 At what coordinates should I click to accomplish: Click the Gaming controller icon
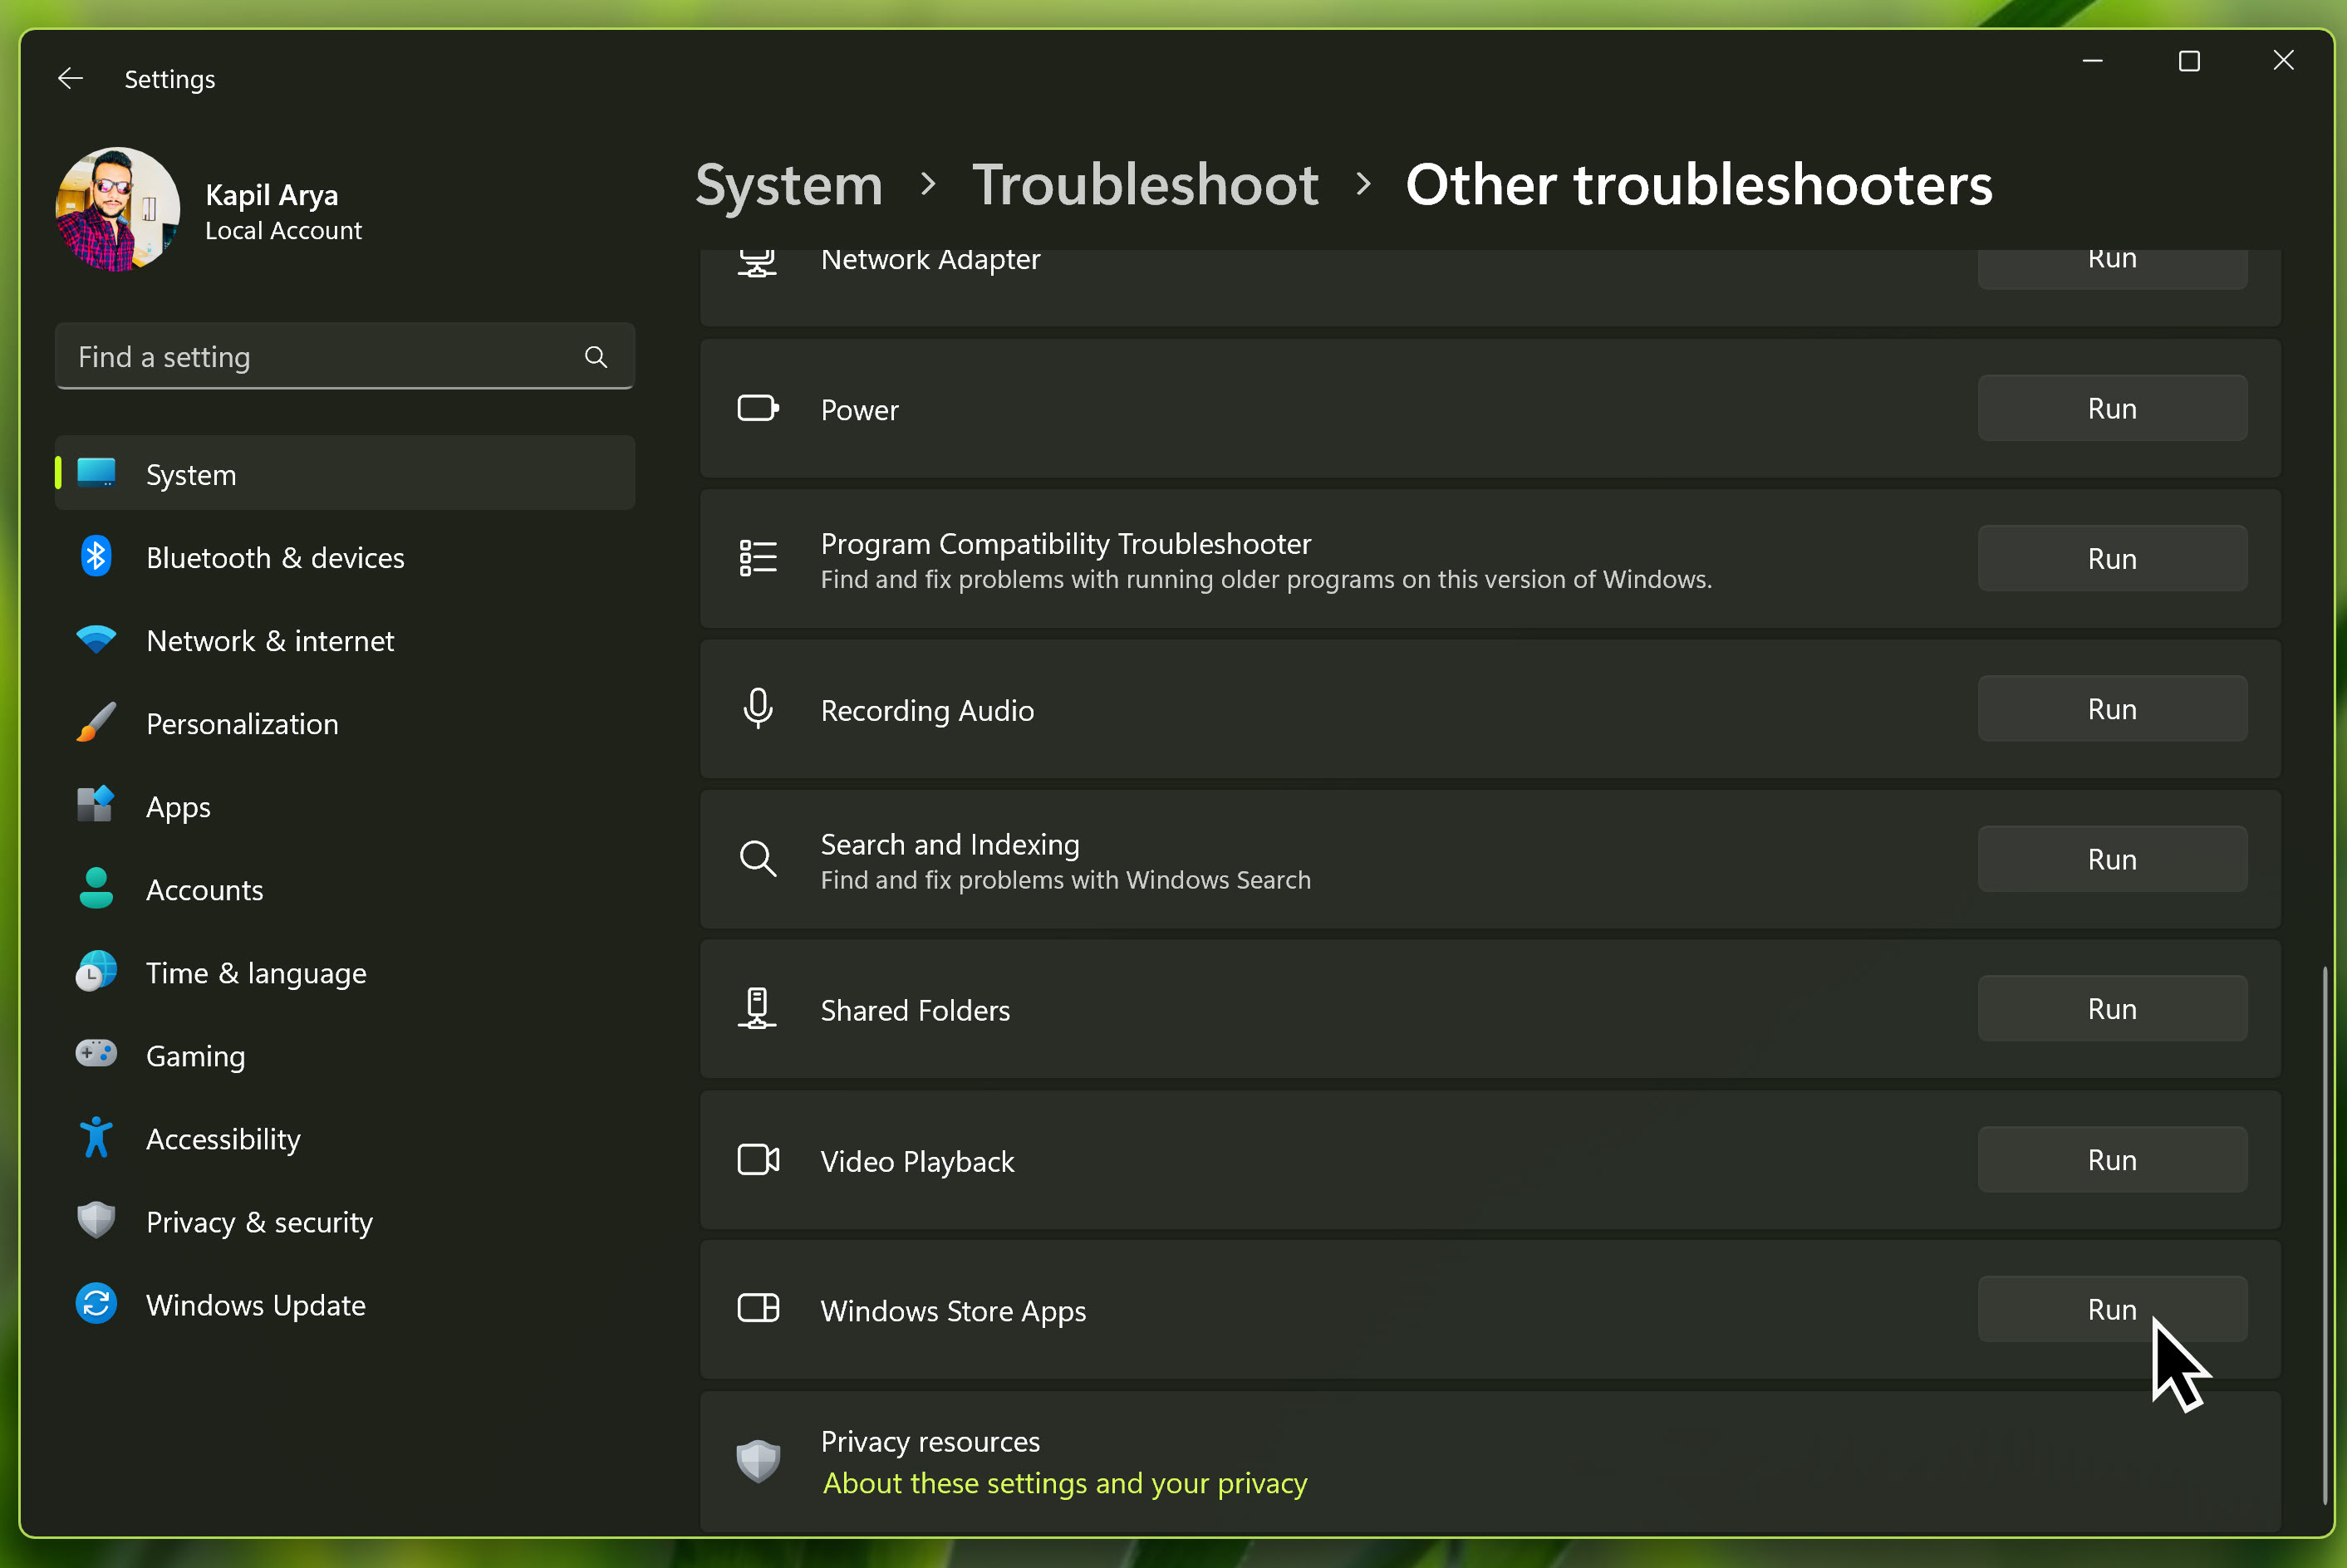(x=96, y=1054)
